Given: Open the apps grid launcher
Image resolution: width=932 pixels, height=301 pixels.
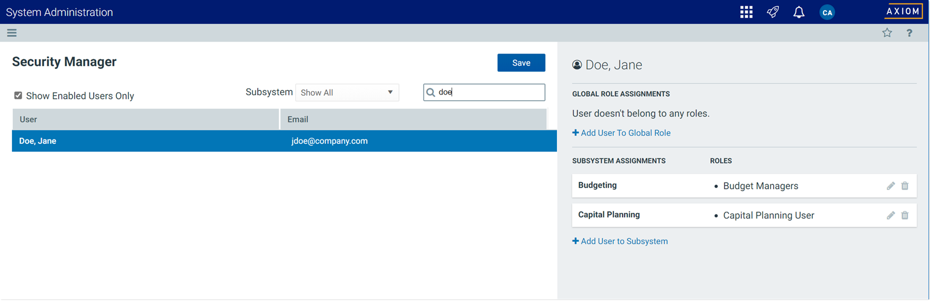Looking at the screenshot, I should [x=746, y=12].
